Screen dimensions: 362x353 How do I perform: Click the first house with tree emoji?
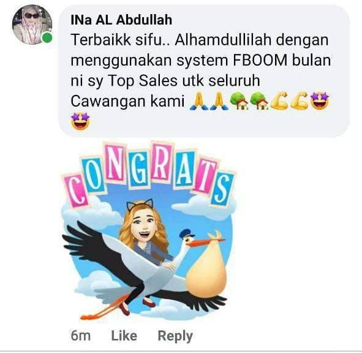click(239, 101)
